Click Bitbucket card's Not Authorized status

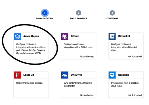(135, 57)
